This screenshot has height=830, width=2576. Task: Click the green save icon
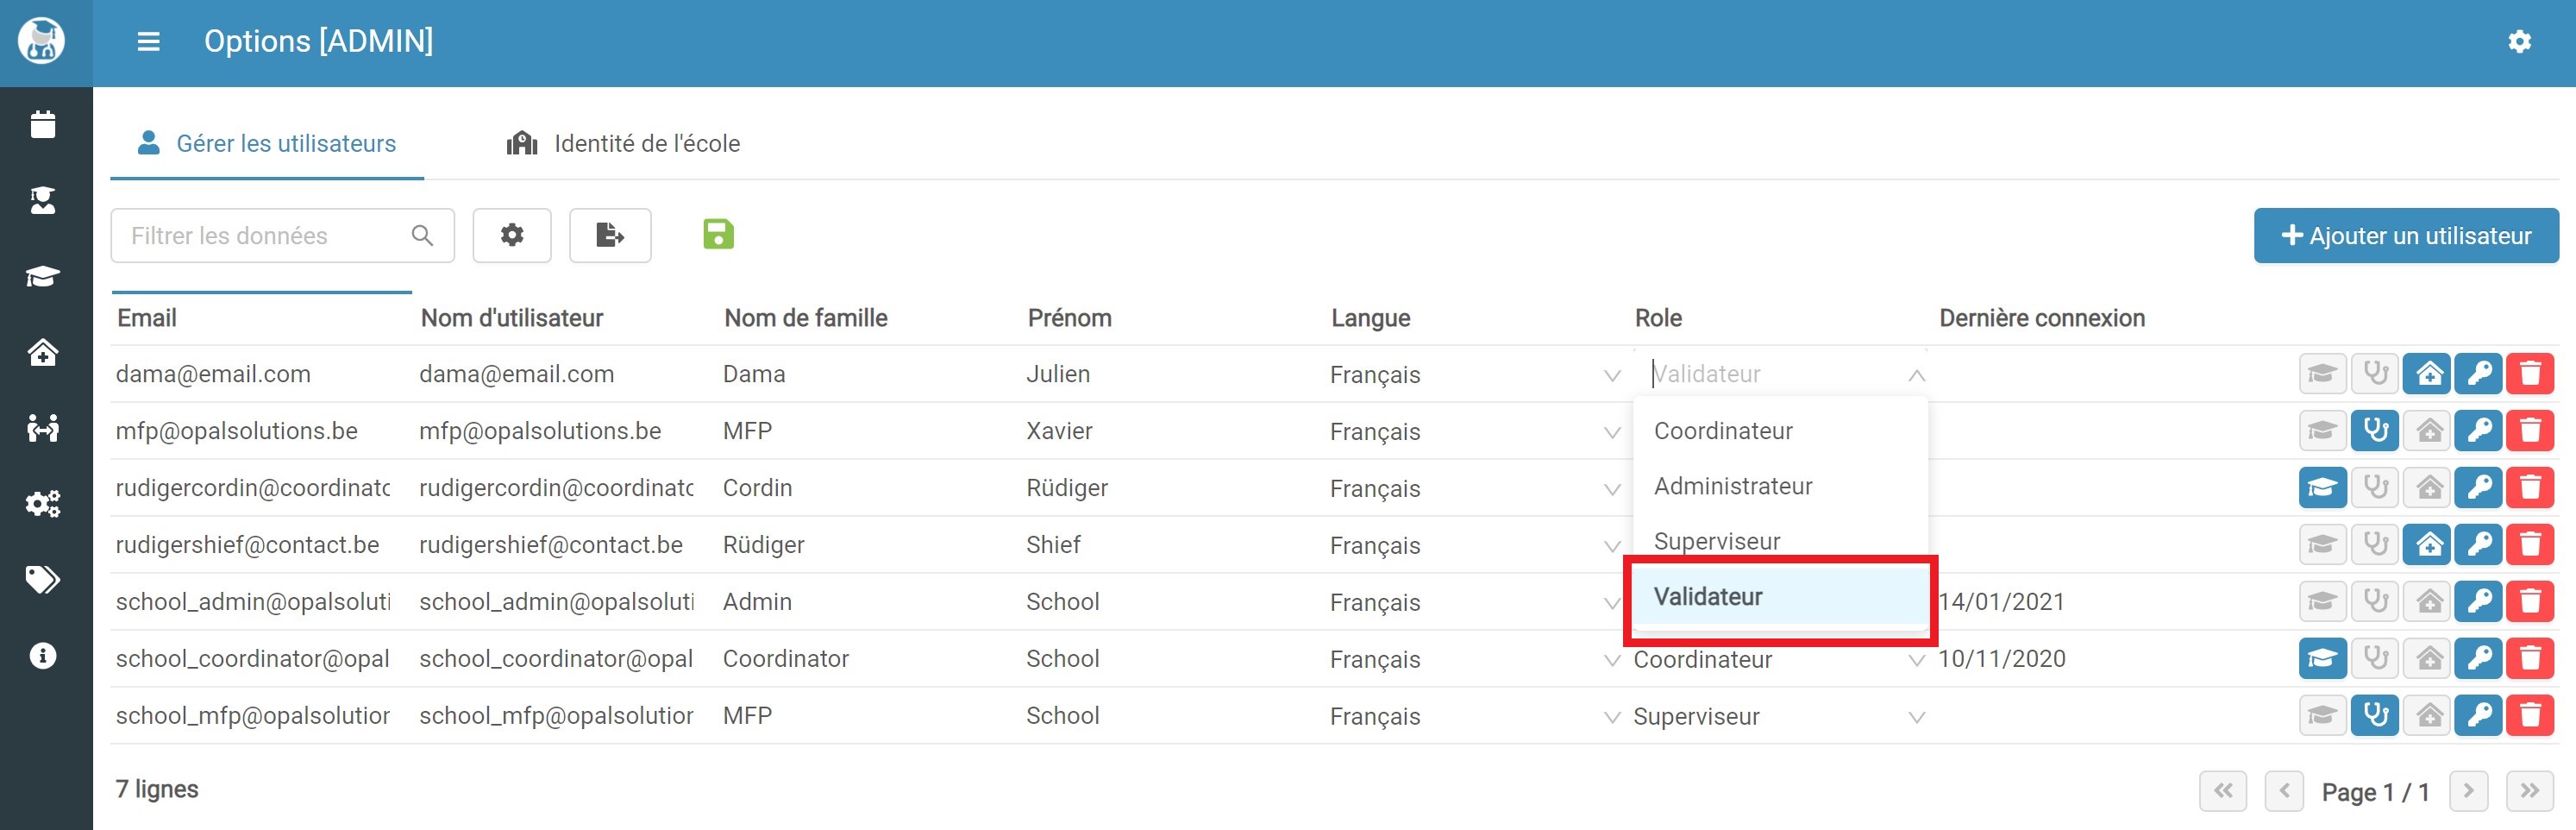pyautogui.click(x=718, y=235)
